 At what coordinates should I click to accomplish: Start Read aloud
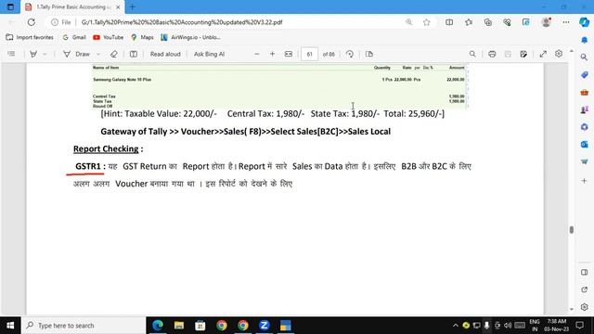[165, 54]
